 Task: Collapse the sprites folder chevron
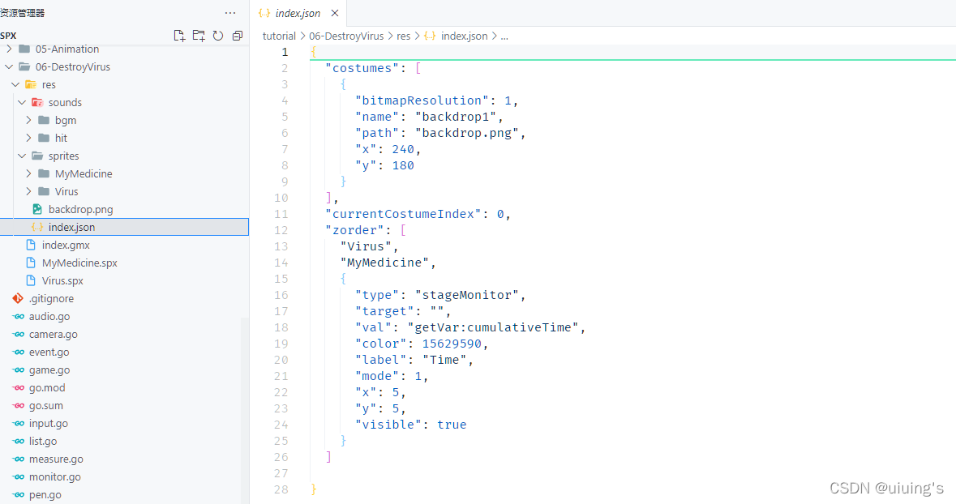pos(23,156)
